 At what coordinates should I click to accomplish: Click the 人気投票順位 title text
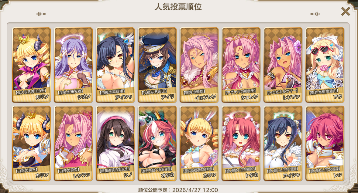(x=178, y=7)
